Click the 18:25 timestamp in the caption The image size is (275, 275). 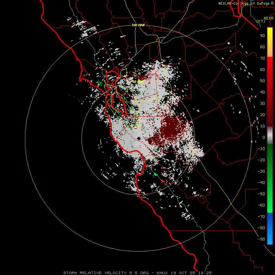pyautogui.click(x=205, y=273)
